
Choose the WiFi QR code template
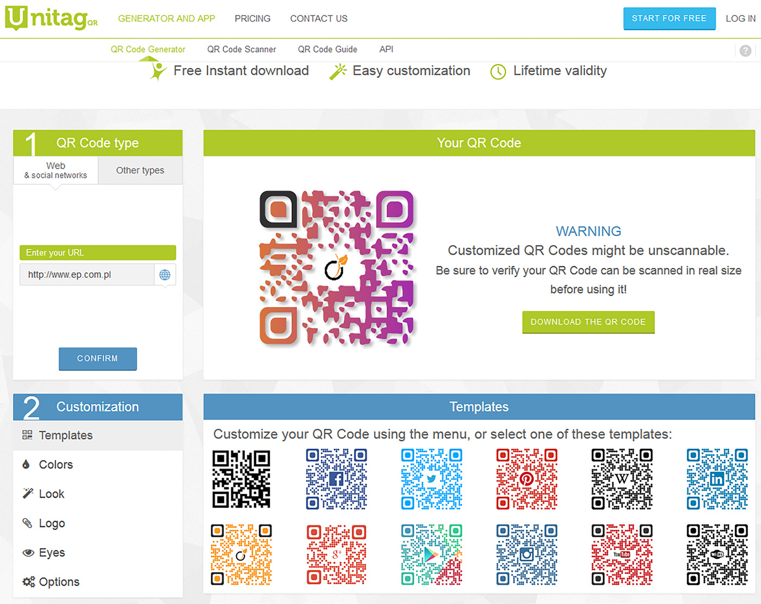pyautogui.click(x=717, y=555)
